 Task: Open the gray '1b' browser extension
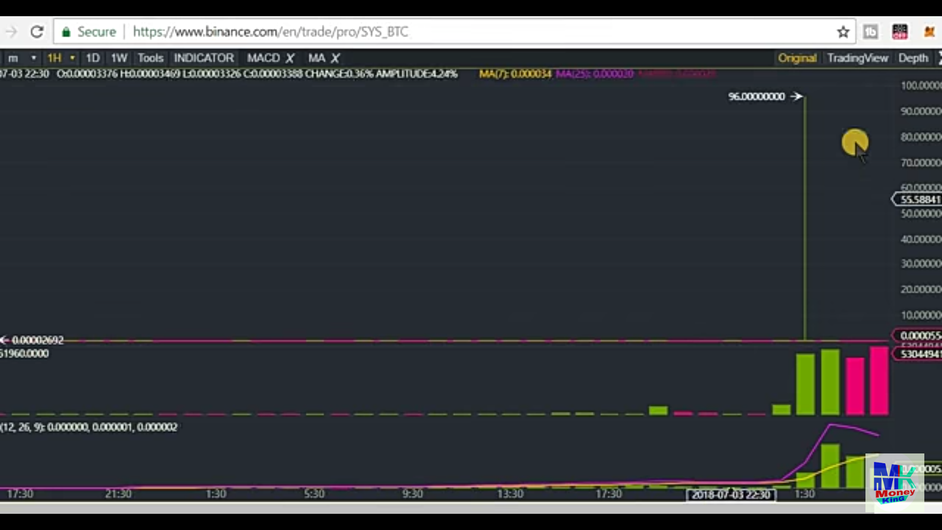point(871,32)
